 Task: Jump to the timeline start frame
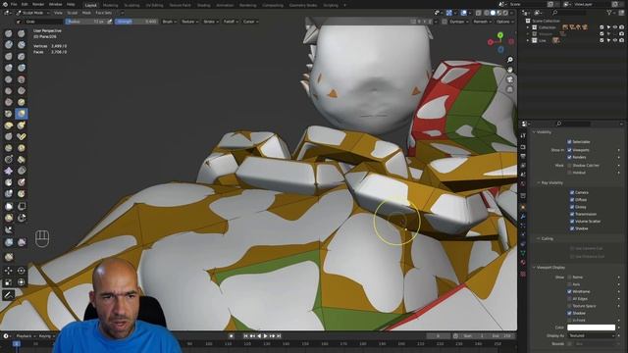coord(246,336)
